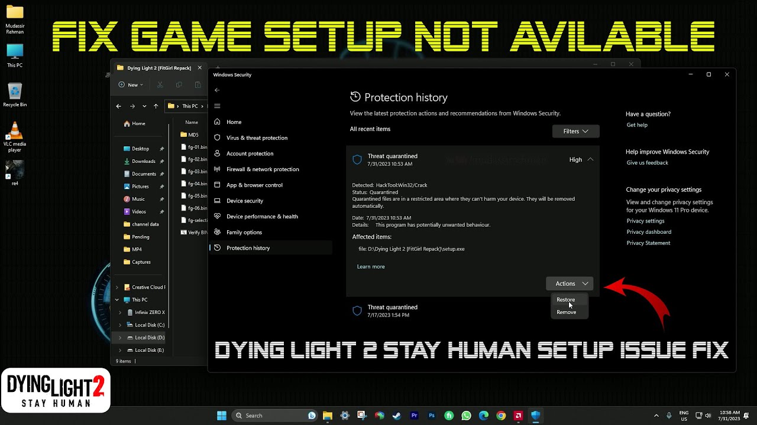This screenshot has height=425, width=757.
Task: Open Photoshop from the taskbar
Action: coord(431,416)
